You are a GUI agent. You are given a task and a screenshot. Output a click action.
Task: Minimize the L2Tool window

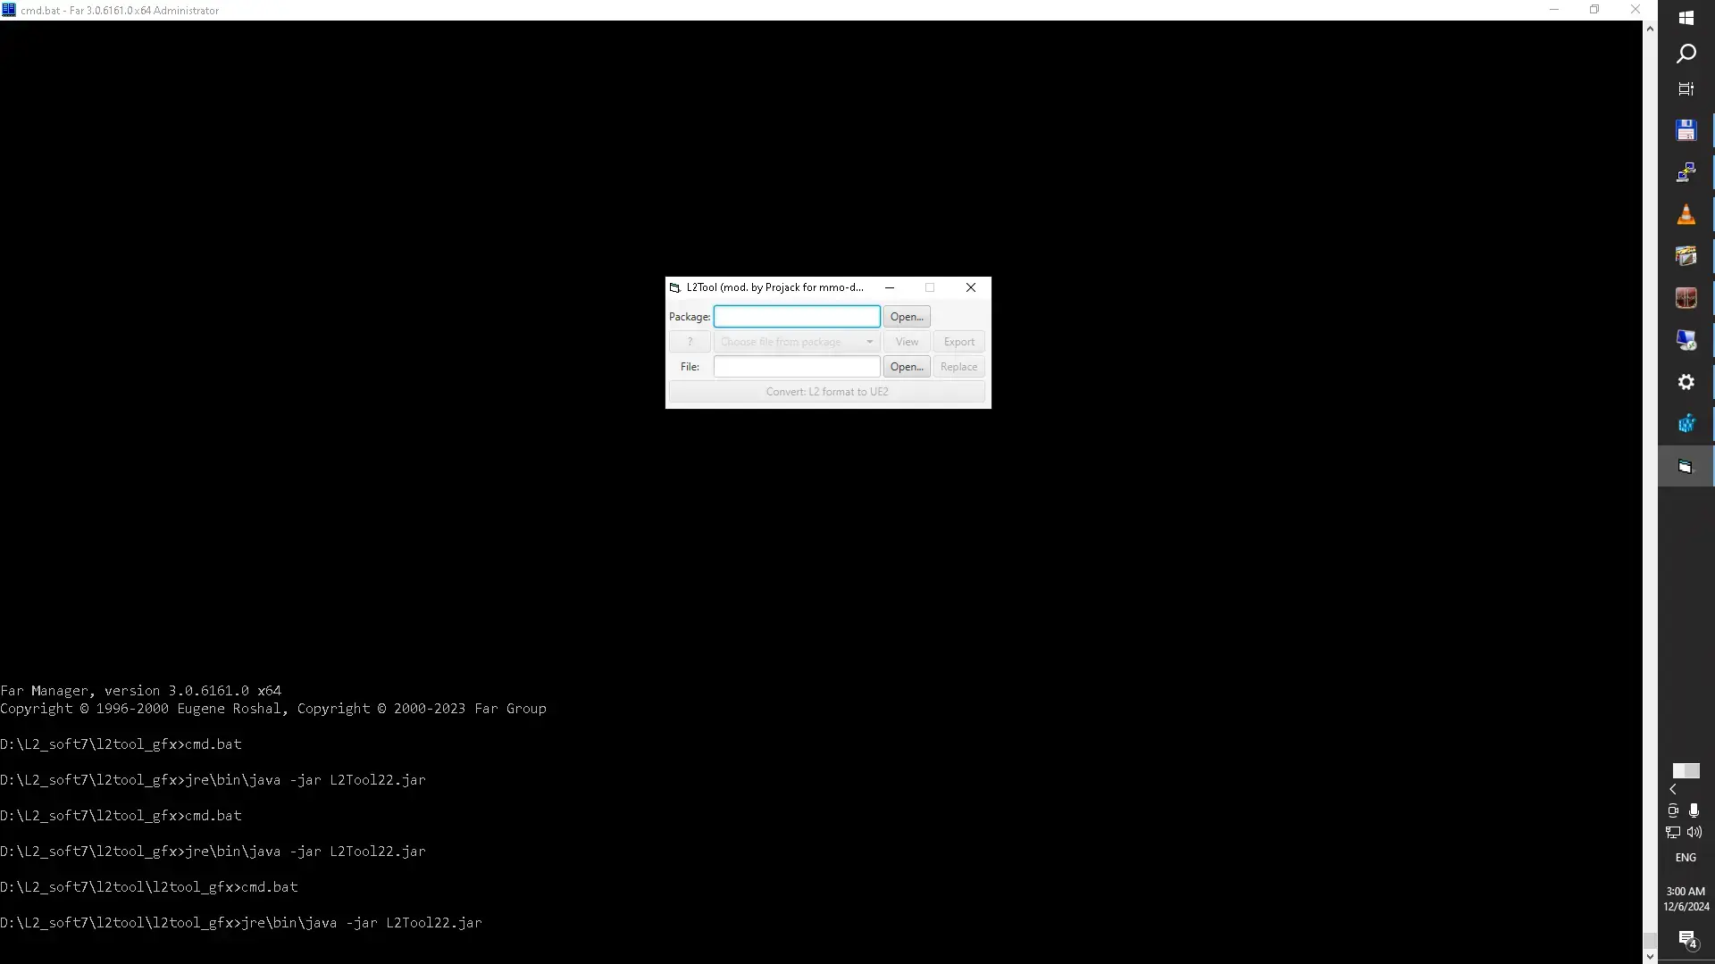tap(890, 287)
